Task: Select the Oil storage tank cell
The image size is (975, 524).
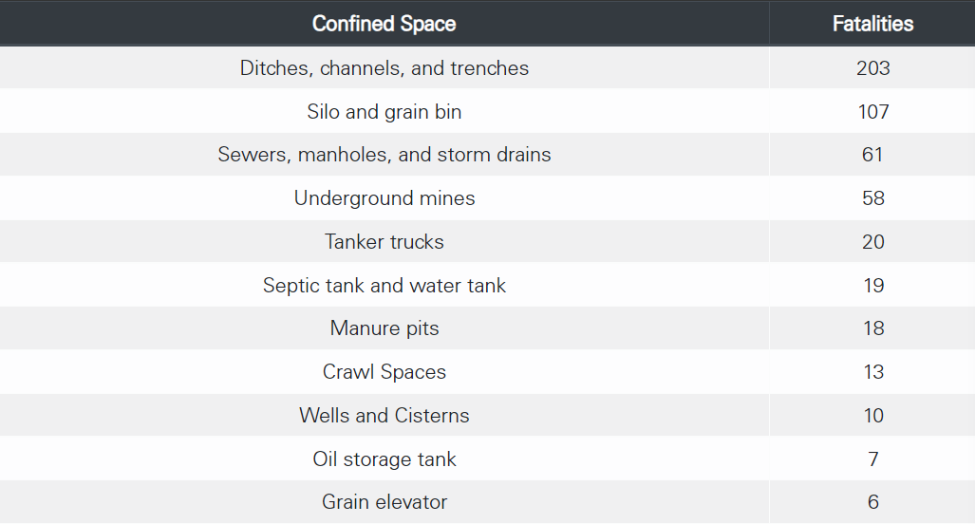Action: click(384, 458)
